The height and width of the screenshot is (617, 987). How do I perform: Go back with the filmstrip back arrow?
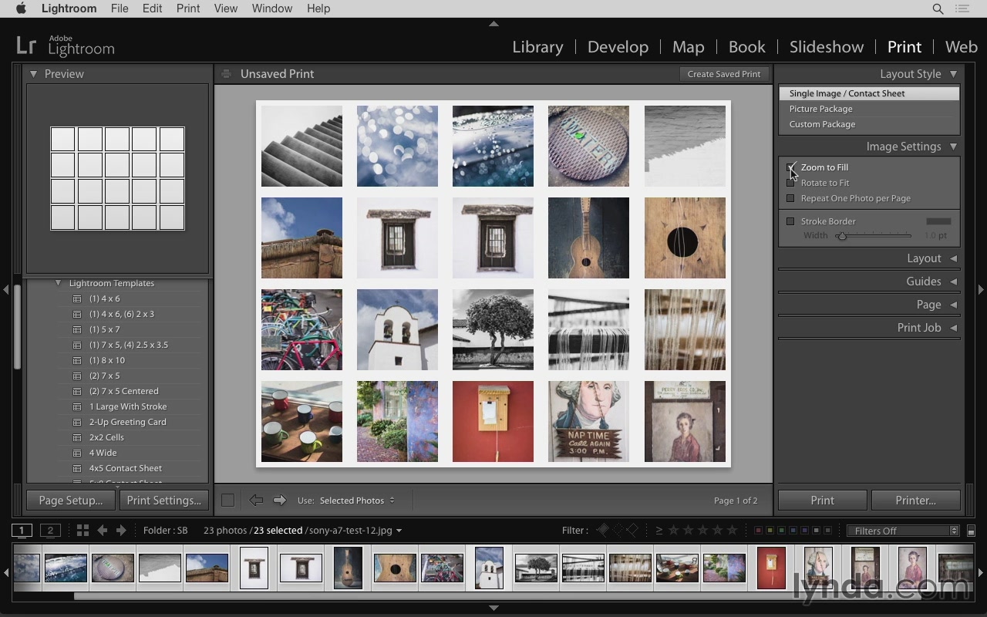tap(102, 531)
